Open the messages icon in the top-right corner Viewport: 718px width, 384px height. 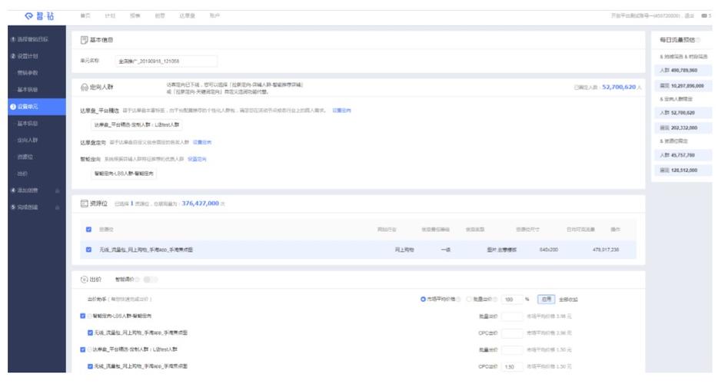[x=704, y=15]
